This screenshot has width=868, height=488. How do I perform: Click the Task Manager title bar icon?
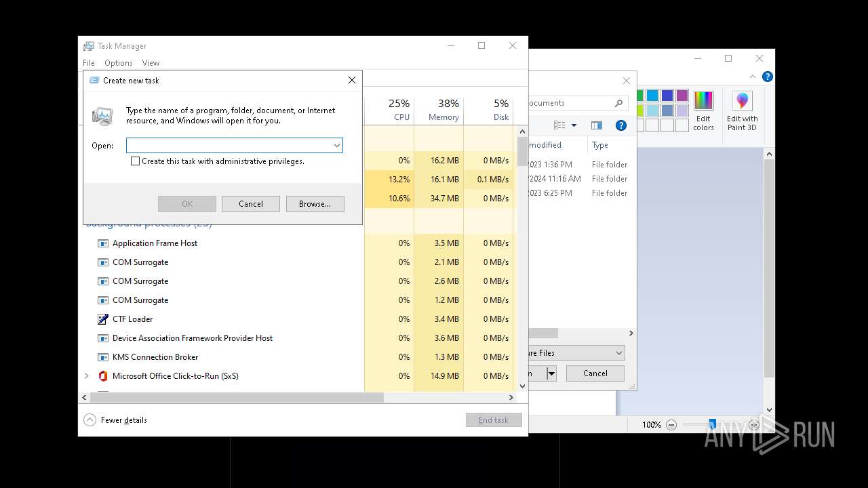(89, 46)
